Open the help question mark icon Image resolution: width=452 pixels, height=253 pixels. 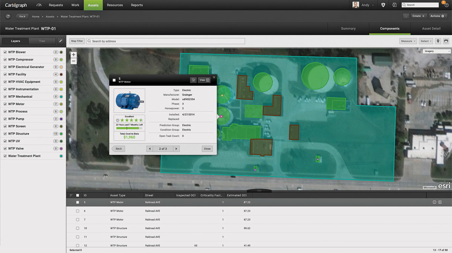pyautogui.click(x=446, y=5)
